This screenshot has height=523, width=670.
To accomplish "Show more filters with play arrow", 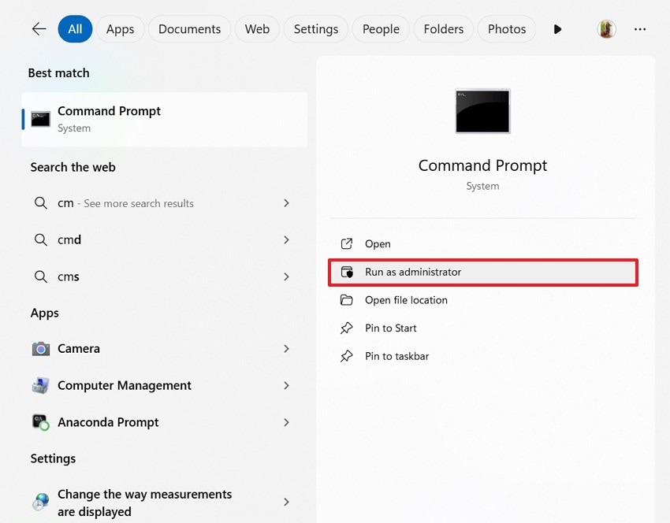I will (x=557, y=29).
